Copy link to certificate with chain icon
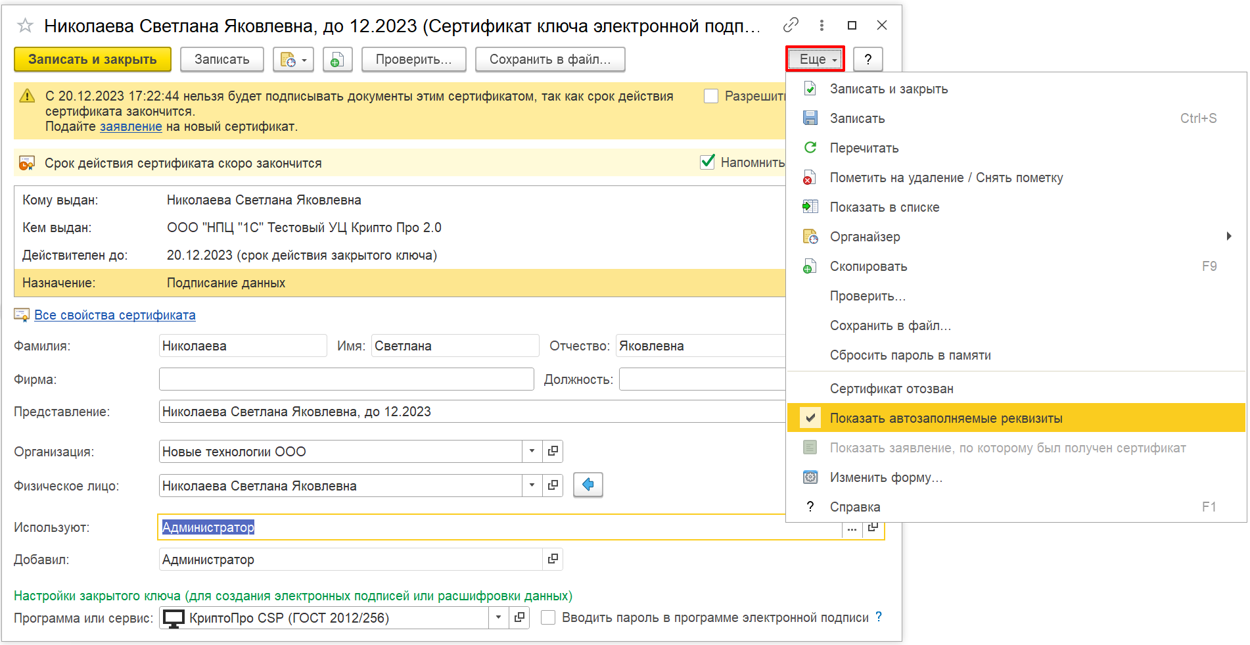The width and height of the screenshot is (1250, 645). (x=791, y=25)
